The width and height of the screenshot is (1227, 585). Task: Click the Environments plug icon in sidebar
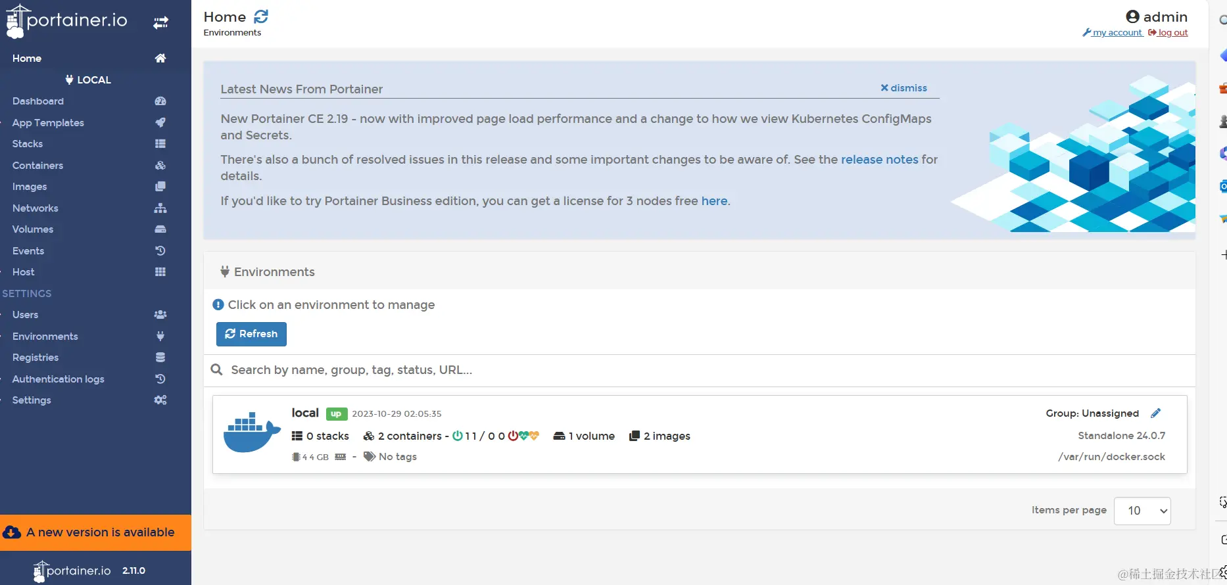click(160, 336)
